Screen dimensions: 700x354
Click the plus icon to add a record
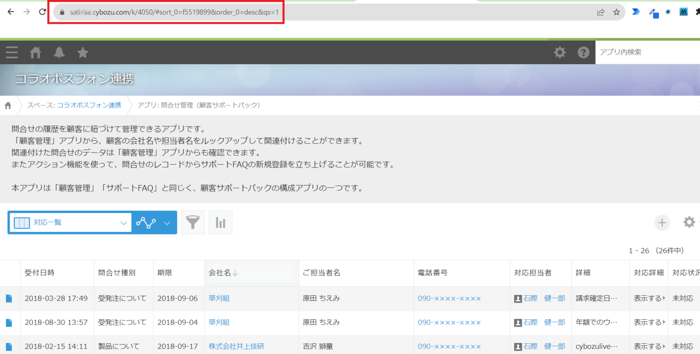(x=662, y=223)
